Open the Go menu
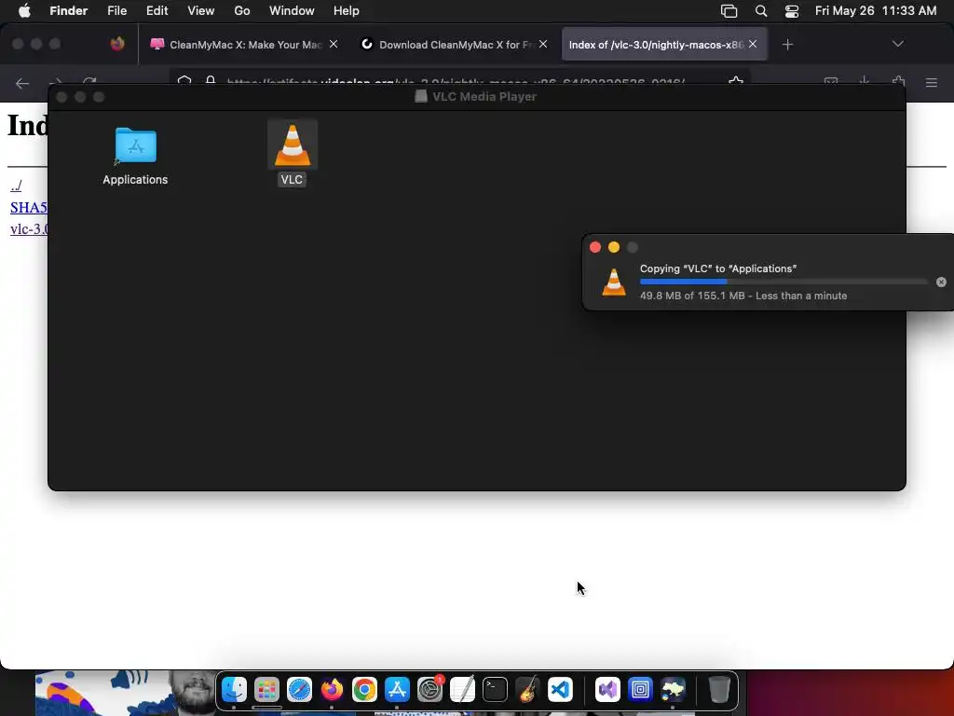The height and width of the screenshot is (716, 954). (x=241, y=10)
